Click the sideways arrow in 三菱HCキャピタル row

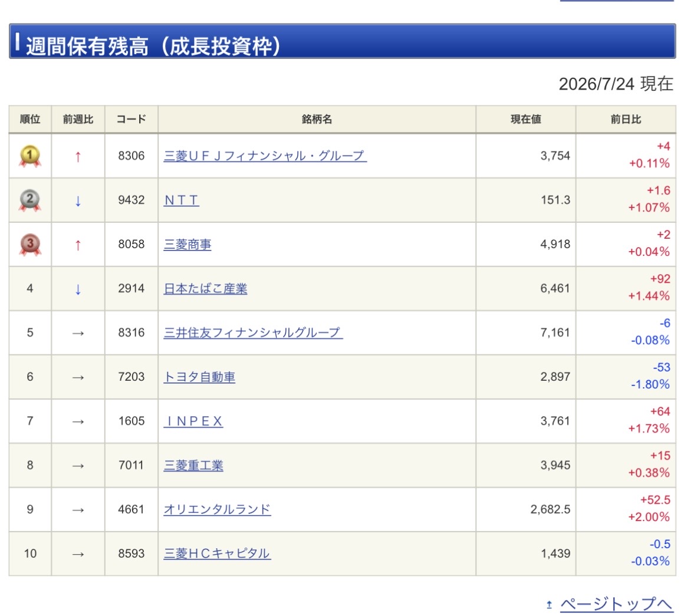78,554
